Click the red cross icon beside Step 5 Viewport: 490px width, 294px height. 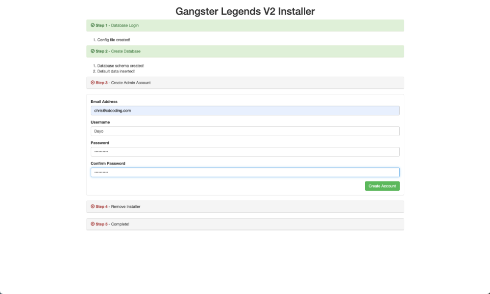click(93, 224)
